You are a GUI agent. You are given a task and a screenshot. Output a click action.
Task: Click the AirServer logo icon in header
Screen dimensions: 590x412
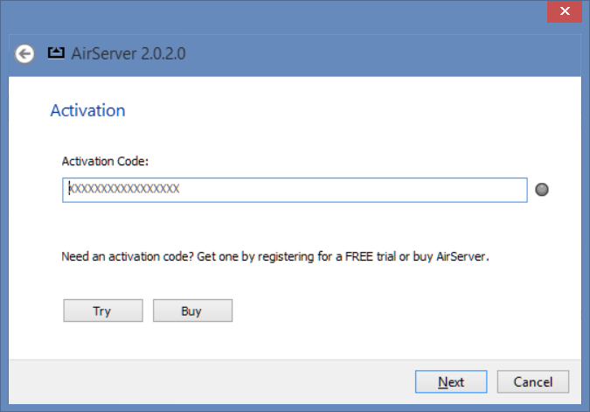56,53
